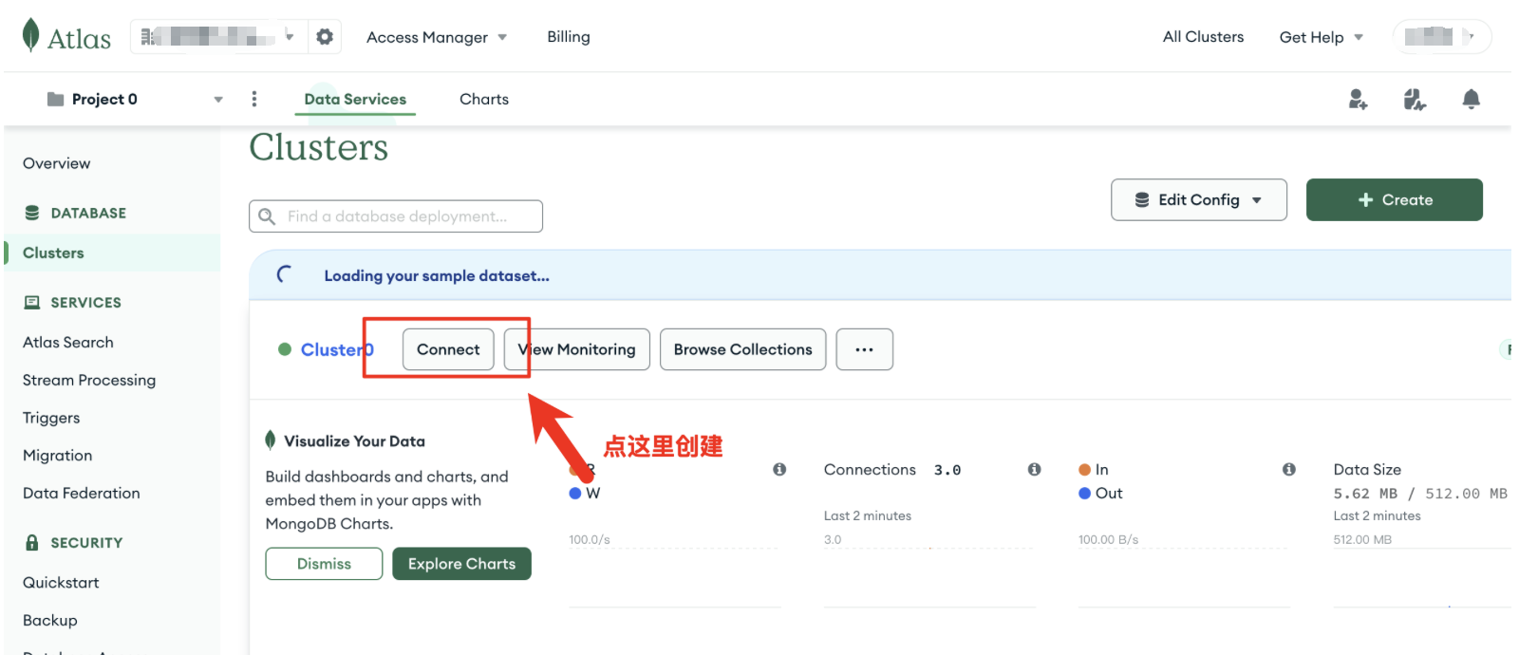This screenshot has width=1519, height=655.
Task: Open the project options three-dot menu
Action: point(253,99)
